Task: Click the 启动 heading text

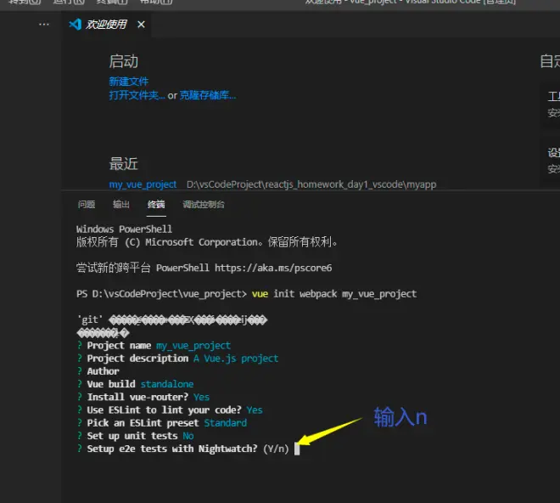Action: (124, 61)
